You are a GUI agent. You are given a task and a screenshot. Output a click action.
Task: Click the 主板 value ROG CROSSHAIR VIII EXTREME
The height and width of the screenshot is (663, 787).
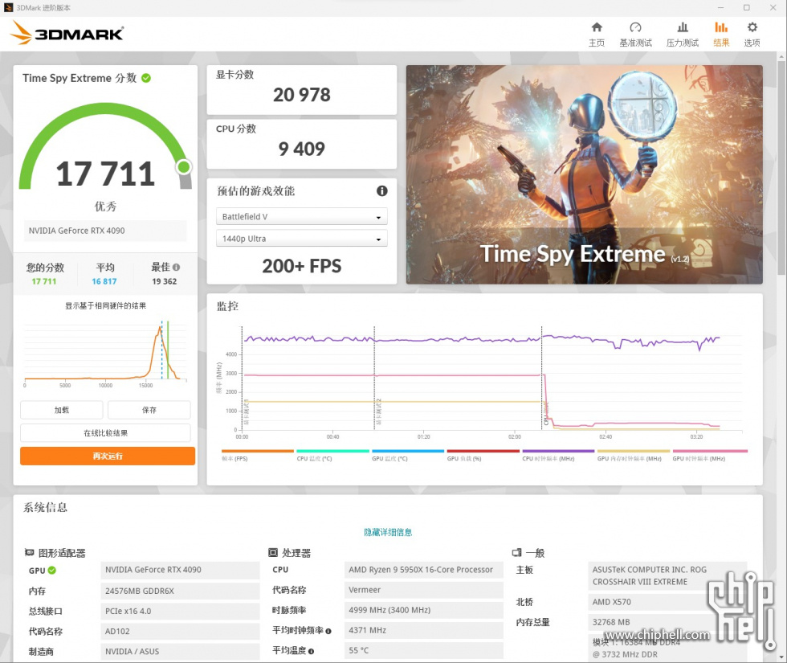click(x=667, y=575)
